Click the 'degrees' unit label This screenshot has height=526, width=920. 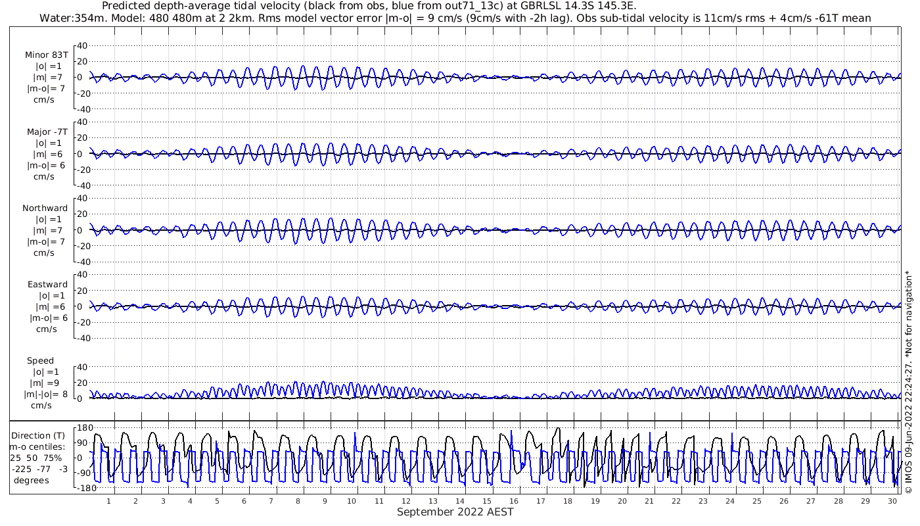tap(32, 481)
